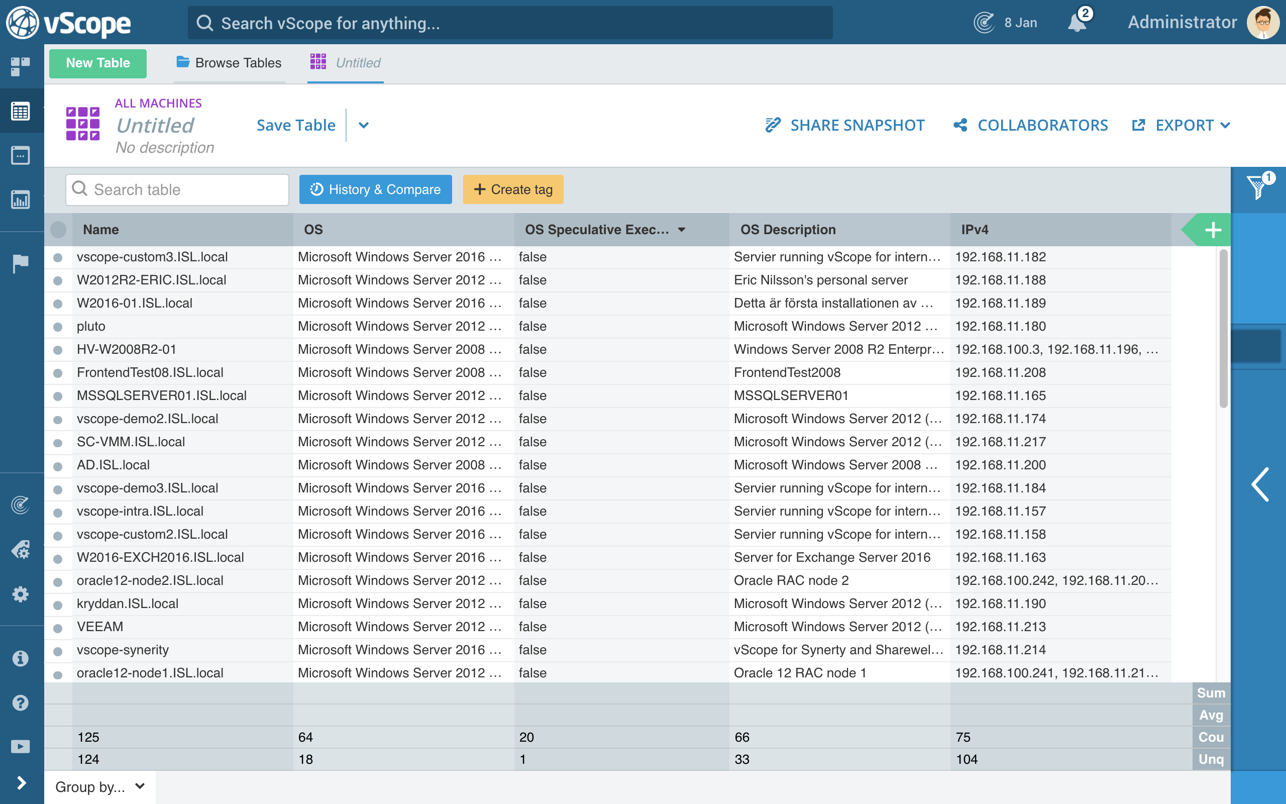Click the purple table grid icon beside Untitled
The height and width of the screenshot is (804, 1286).
pos(83,124)
